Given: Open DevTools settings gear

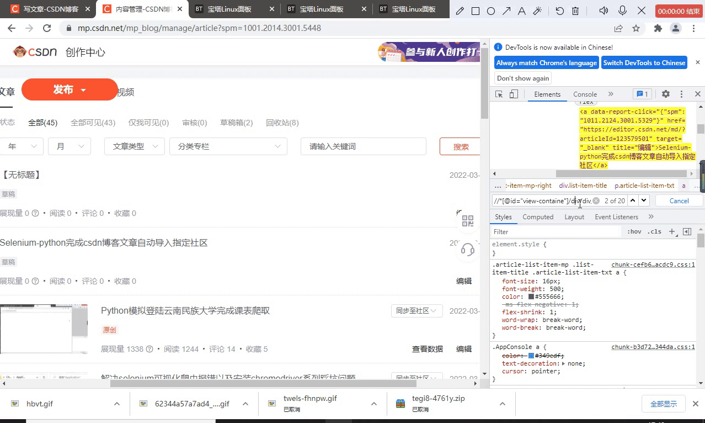Looking at the screenshot, I should (666, 94).
